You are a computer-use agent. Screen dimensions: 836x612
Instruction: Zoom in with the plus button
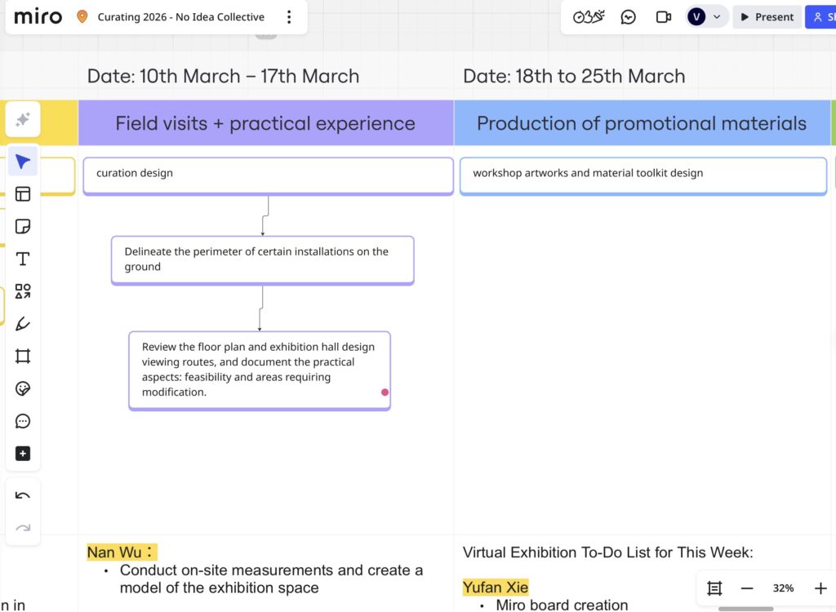pos(820,588)
